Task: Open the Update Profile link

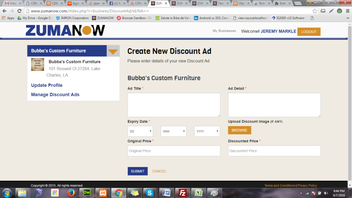Action: (x=47, y=85)
